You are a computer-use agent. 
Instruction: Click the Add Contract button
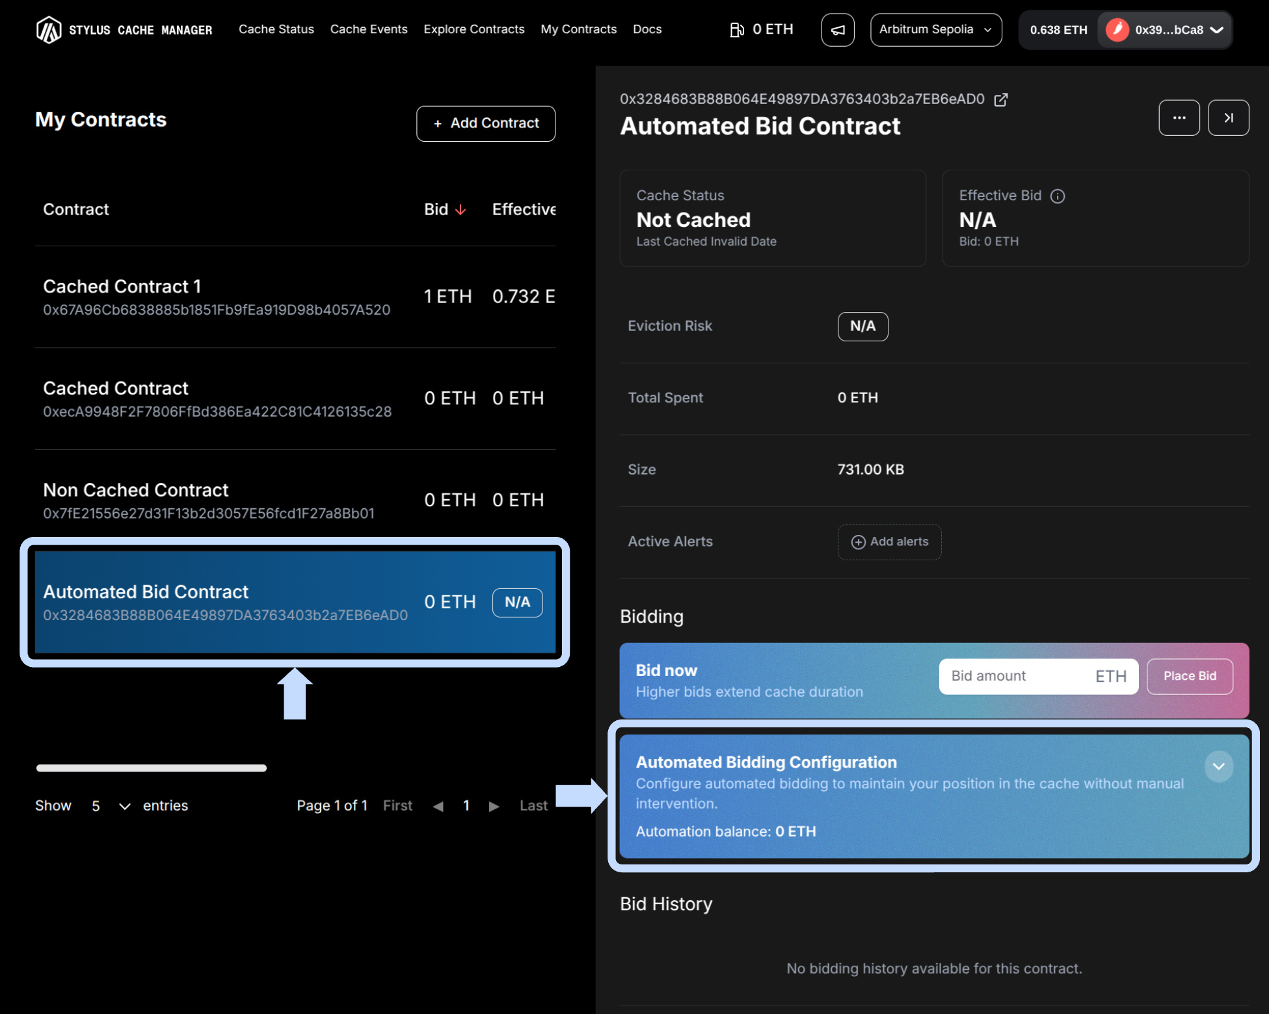tap(486, 123)
